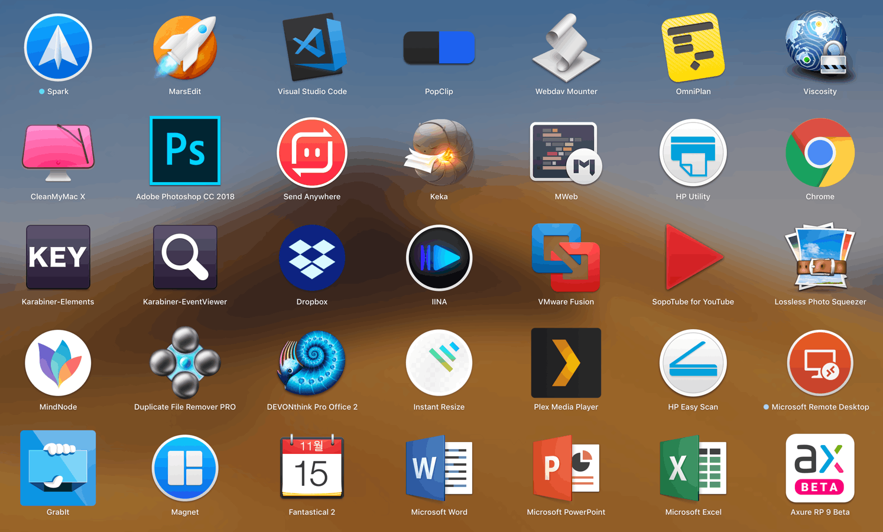883x532 pixels.
Task: Launch the PopClip app icon
Action: 439,47
